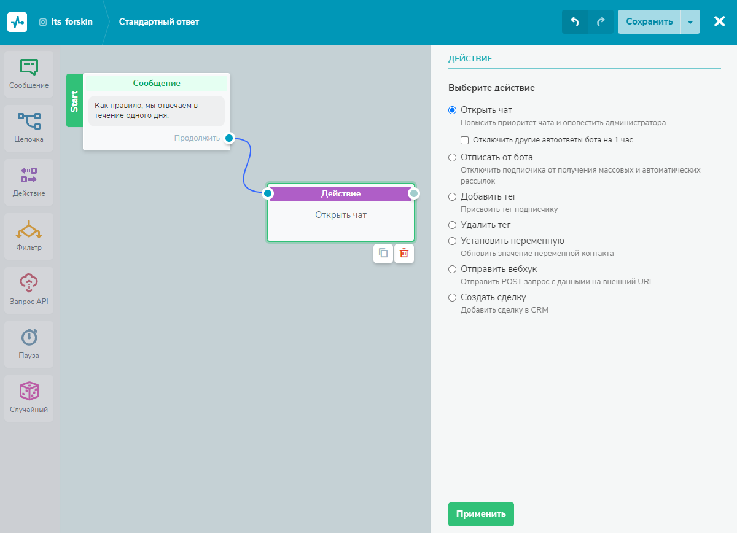Select the Удалить тег option
This screenshot has height=533, width=737.
pos(453,225)
